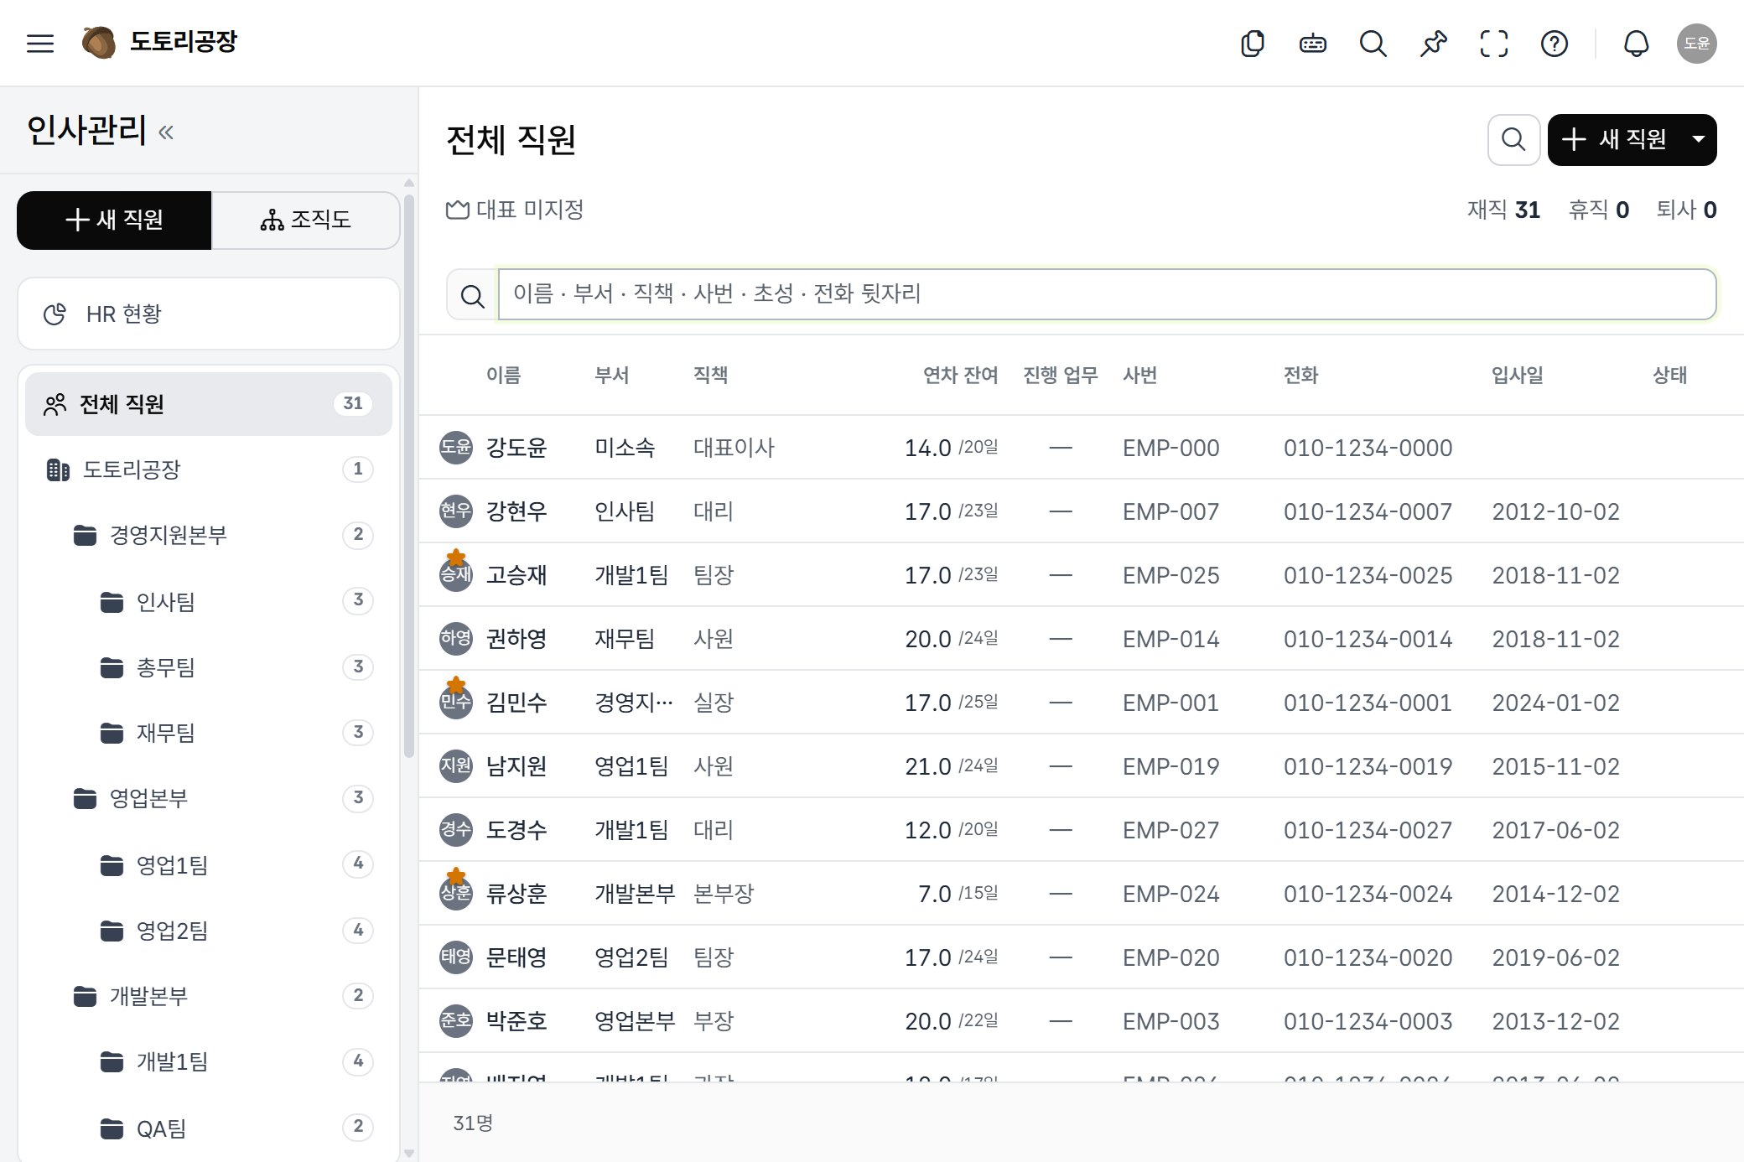Open the 조직도 org chart tab
This screenshot has width=1744, height=1162.
pos(305,220)
